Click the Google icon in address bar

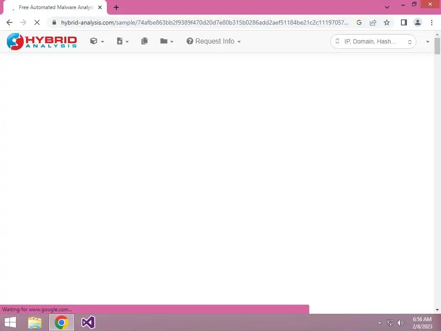click(x=359, y=22)
